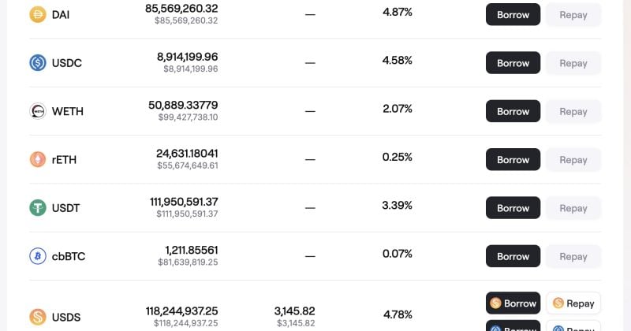Click the USDT token icon

38,208
